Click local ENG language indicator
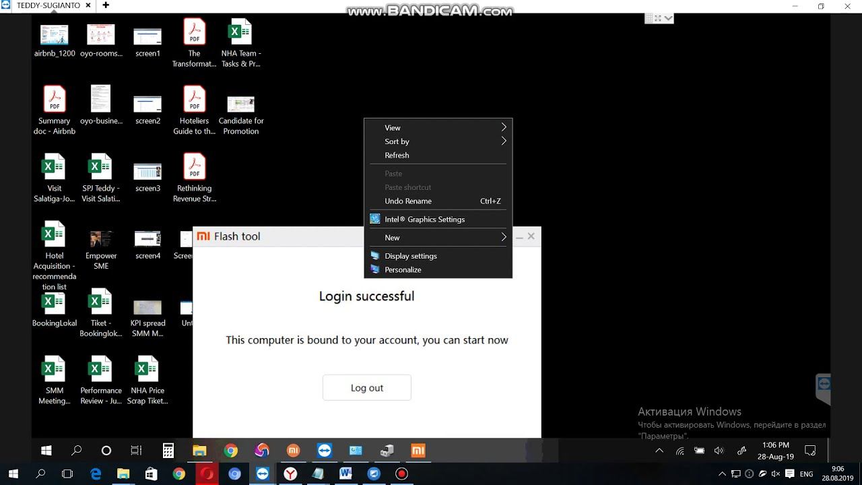The image size is (862, 485). [806, 474]
